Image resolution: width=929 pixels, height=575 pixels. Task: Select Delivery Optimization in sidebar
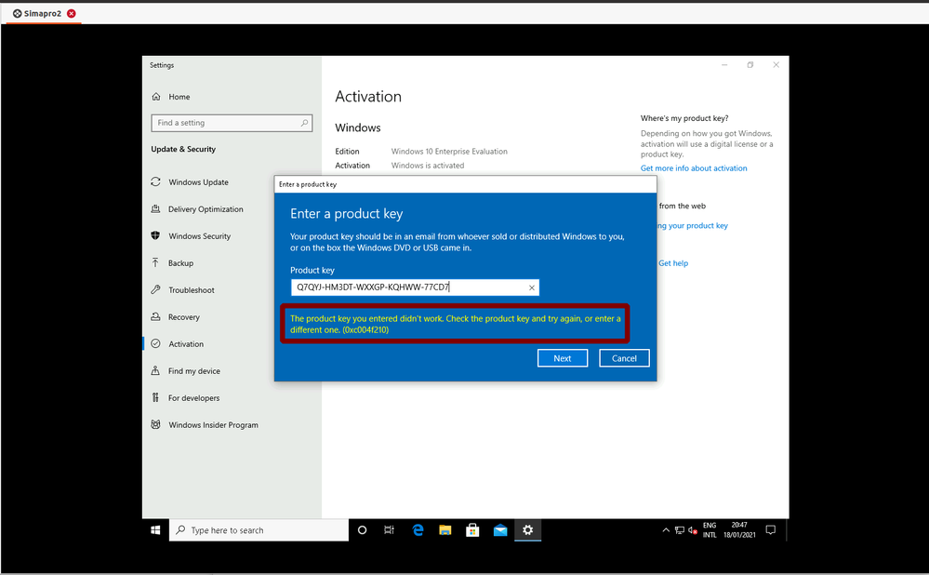tap(206, 209)
